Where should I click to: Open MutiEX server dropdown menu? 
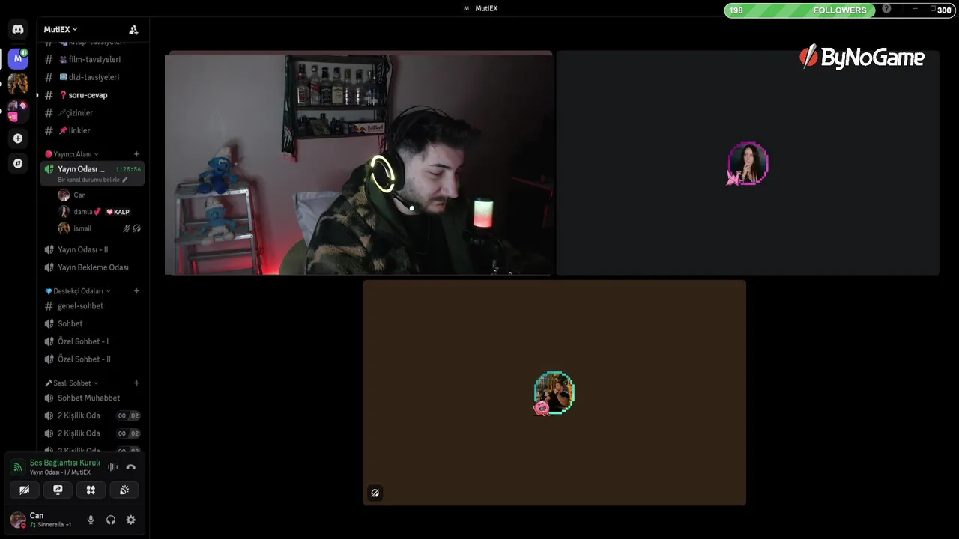pos(61,29)
